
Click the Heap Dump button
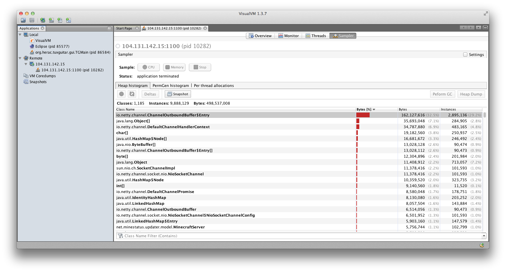point(471,94)
